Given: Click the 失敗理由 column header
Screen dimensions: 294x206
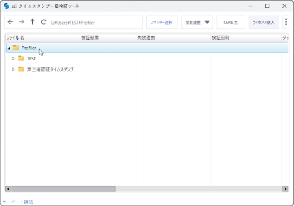Looking at the screenshot, I should pos(173,37).
